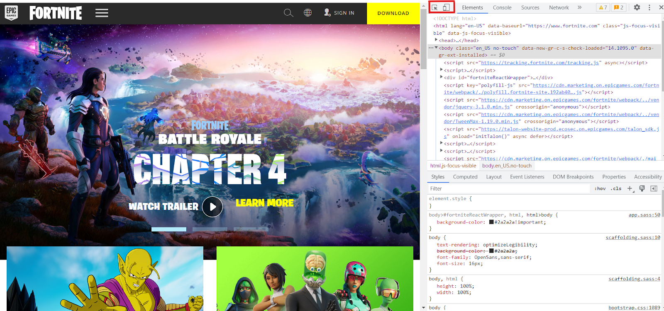
Task: Open the scaffolding.sass:10 source link
Action: pos(633,238)
